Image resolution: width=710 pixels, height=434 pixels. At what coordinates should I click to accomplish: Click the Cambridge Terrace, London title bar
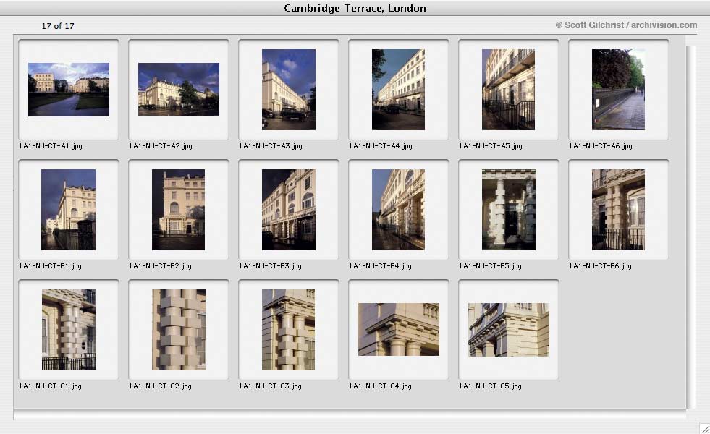click(x=355, y=8)
